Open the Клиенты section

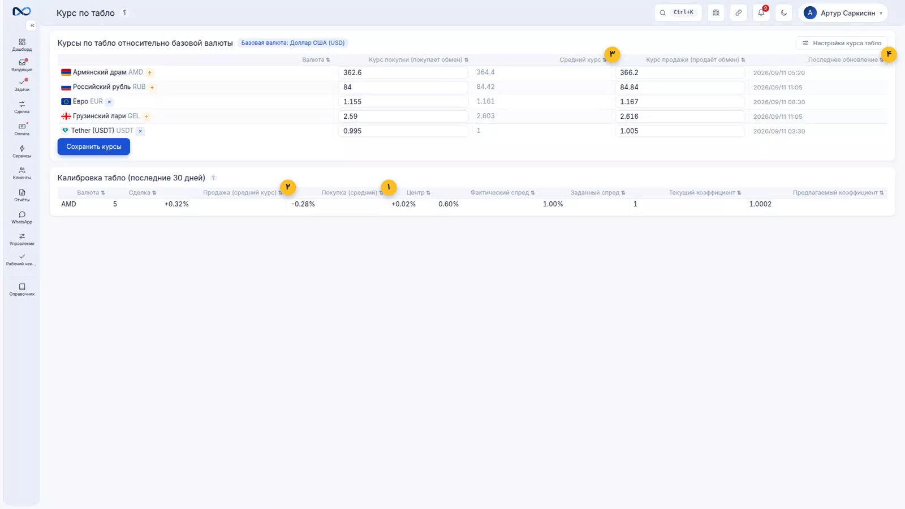tap(21, 174)
